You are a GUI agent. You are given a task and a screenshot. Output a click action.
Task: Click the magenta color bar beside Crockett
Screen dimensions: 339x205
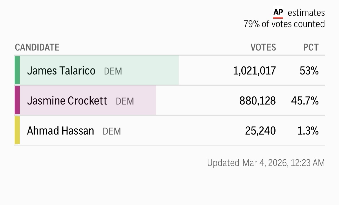(x=17, y=100)
